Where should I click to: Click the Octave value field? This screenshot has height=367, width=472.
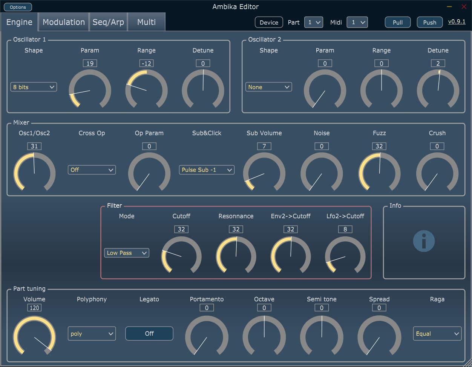tap(264, 308)
